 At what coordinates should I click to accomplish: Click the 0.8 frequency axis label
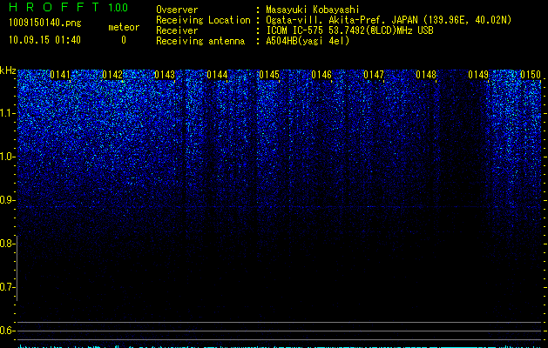(x=7, y=244)
